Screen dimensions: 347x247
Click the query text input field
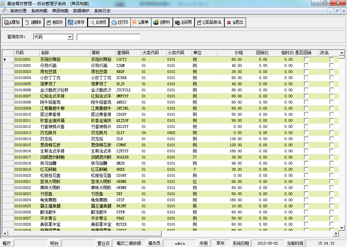click(108, 37)
